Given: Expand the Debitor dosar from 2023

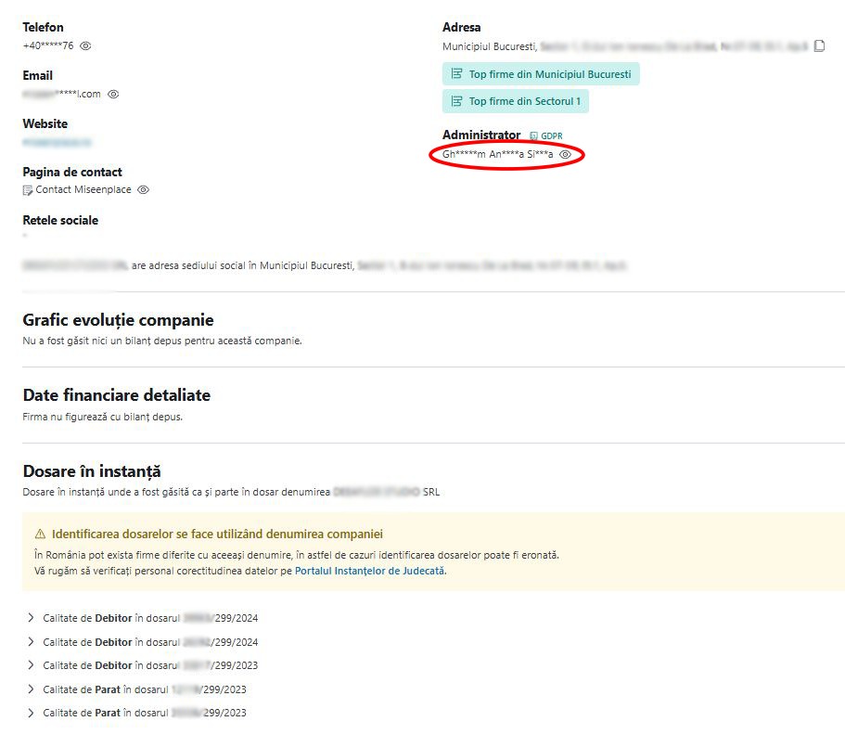Looking at the screenshot, I should 31,665.
